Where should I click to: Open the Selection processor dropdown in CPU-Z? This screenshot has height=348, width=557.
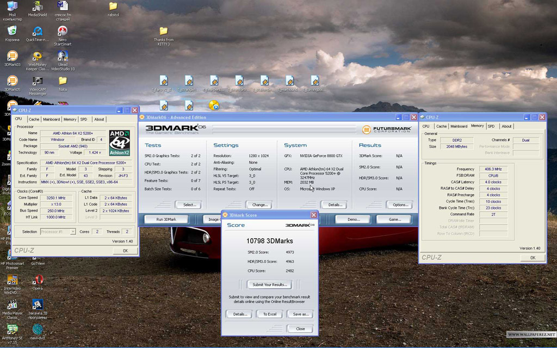[58, 232]
